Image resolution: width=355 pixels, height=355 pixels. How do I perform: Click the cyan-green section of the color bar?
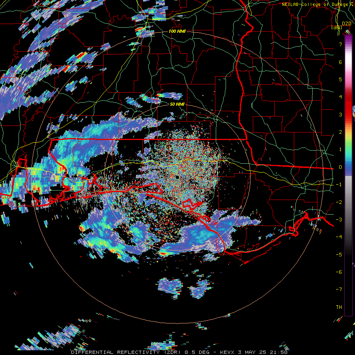click(x=348, y=153)
